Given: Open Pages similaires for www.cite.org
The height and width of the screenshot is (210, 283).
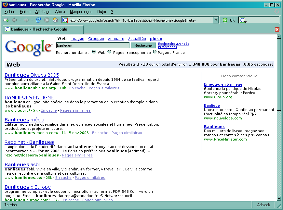Looking at the screenshot, I should point(75,110).
